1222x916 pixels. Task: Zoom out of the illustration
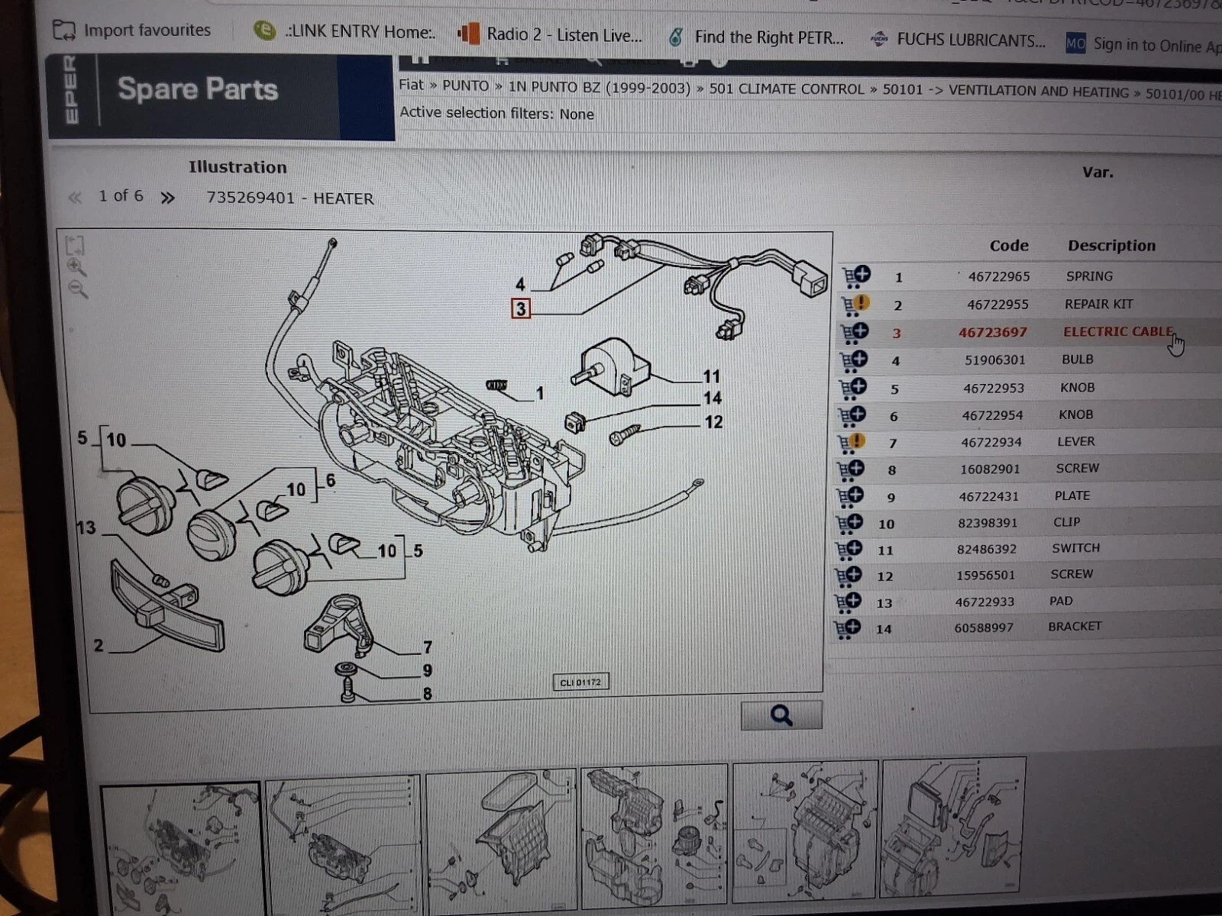(78, 289)
